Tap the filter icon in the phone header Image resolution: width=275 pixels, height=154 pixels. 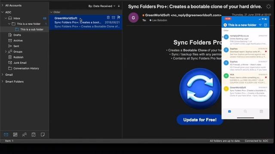tap(260, 25)
